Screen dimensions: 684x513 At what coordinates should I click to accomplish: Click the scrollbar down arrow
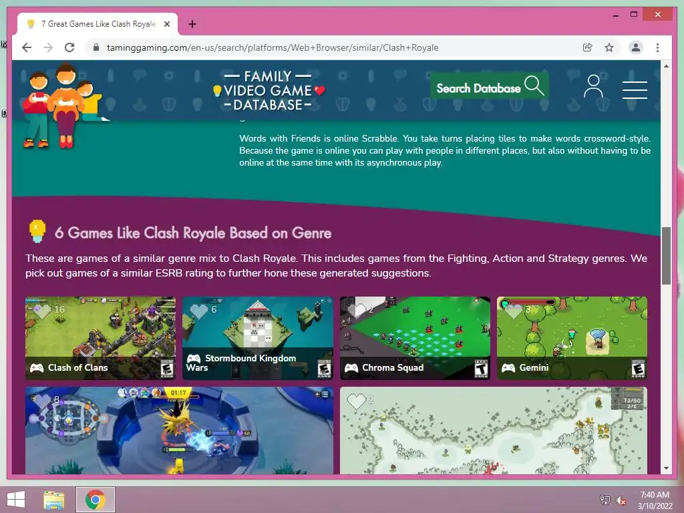click(666, 468)
